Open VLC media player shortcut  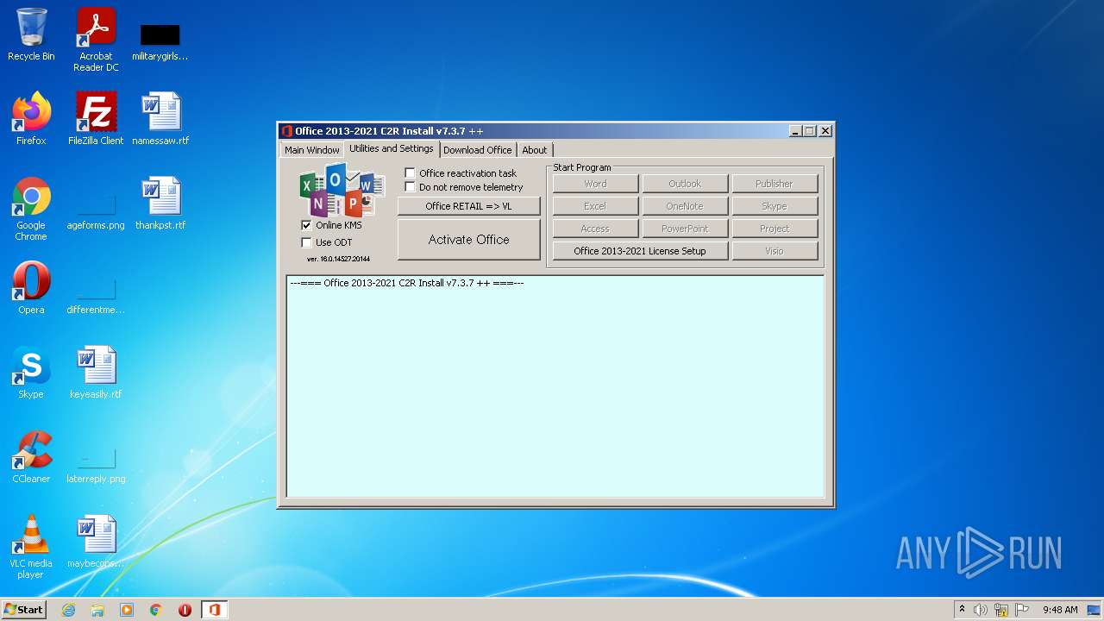point(31,547)
